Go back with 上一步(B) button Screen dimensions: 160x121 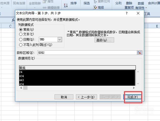pyautogui.click(x=86, y=97)
